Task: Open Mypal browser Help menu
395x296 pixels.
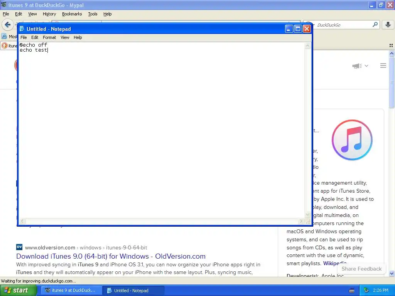Action: point(108,14)
